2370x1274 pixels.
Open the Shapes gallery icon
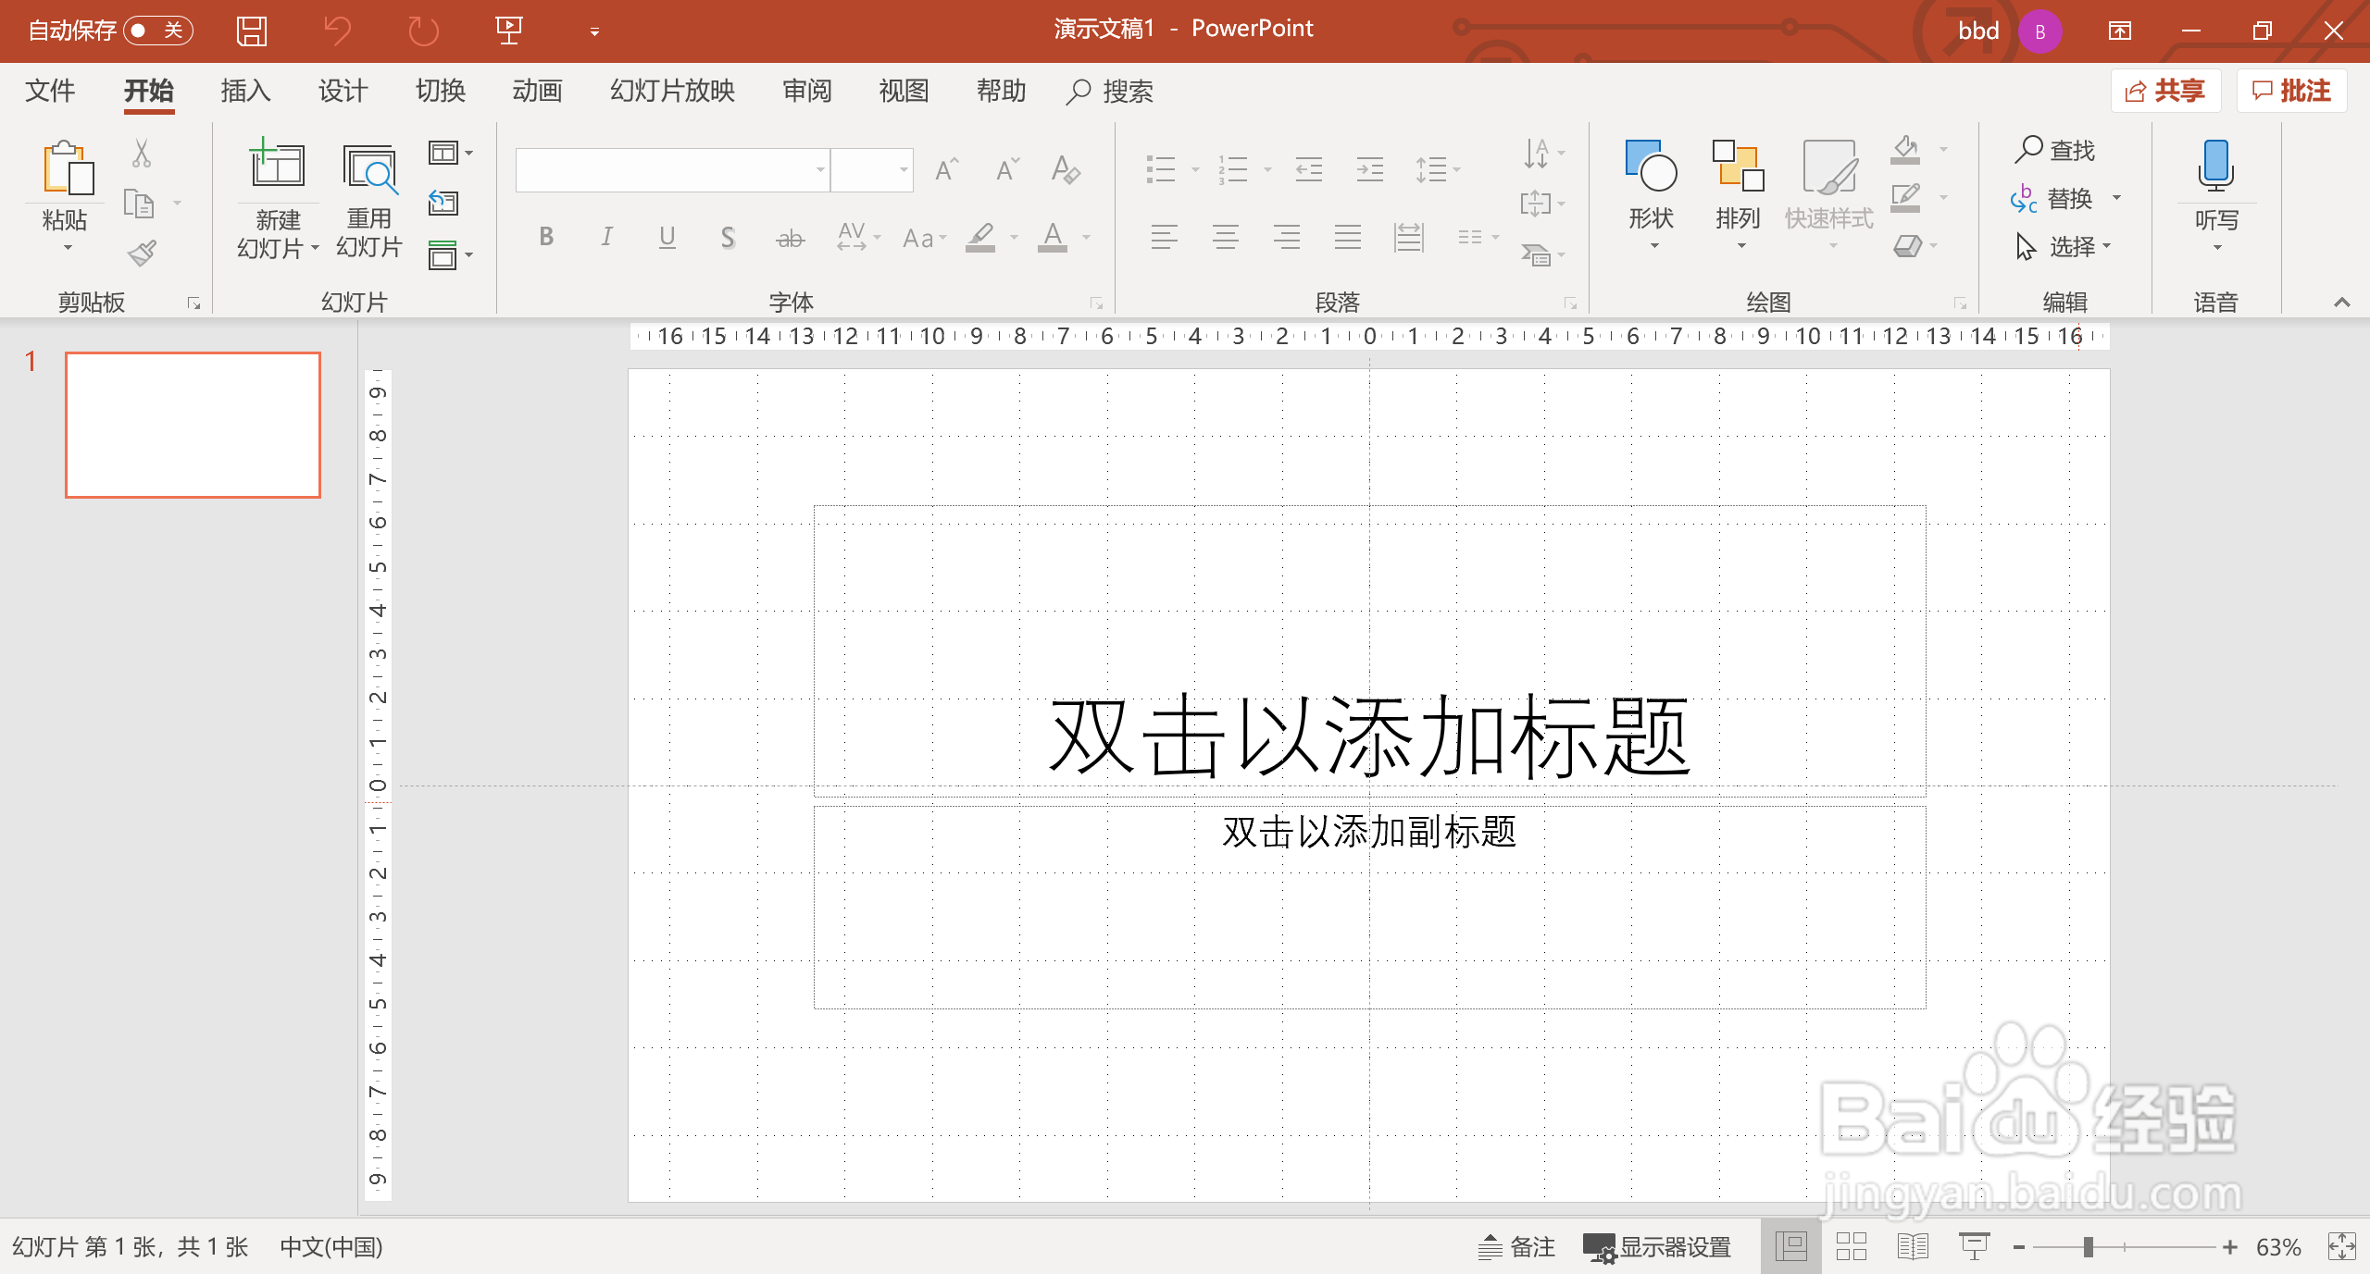(x=1651, y=167)
